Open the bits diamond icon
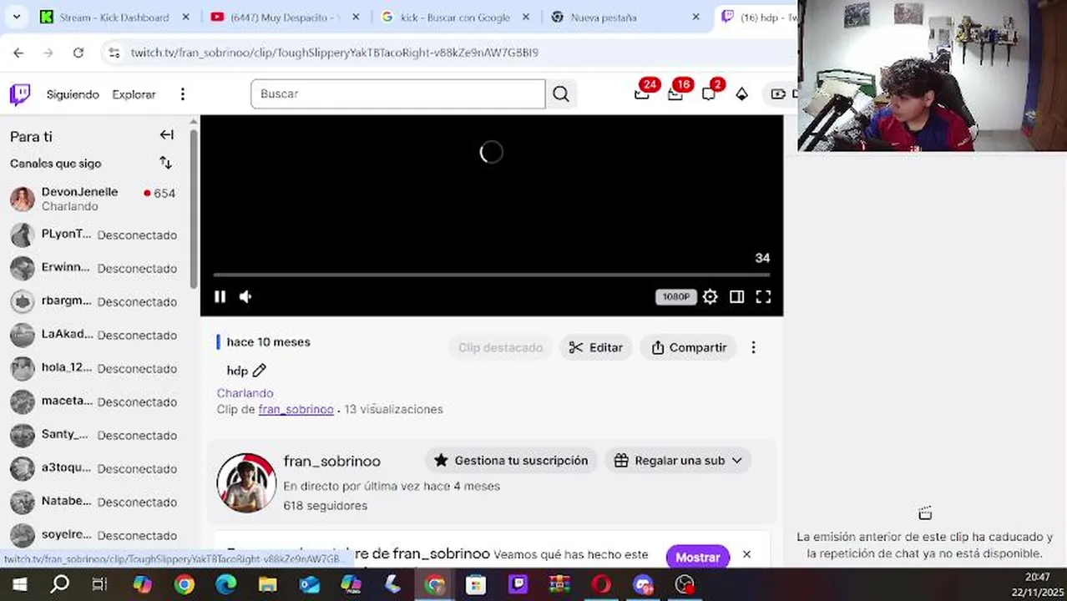Screen dimensions: 1067x601 tap(741, 94)
